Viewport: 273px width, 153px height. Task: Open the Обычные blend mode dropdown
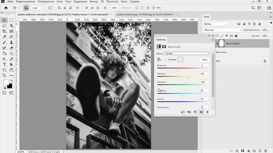pyautogui.click(x=222, y=30)
